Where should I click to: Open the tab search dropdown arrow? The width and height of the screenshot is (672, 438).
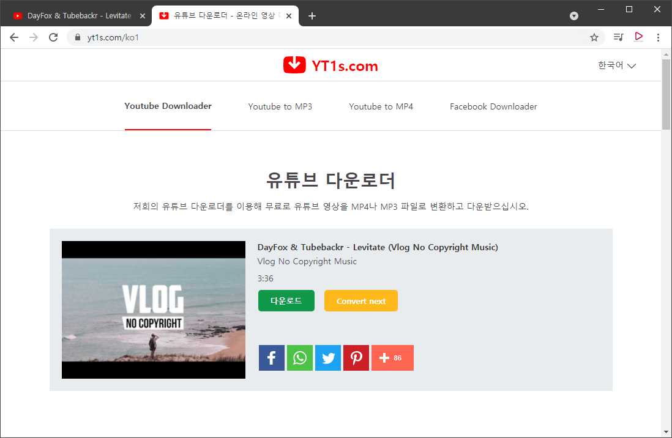[574, 16]
